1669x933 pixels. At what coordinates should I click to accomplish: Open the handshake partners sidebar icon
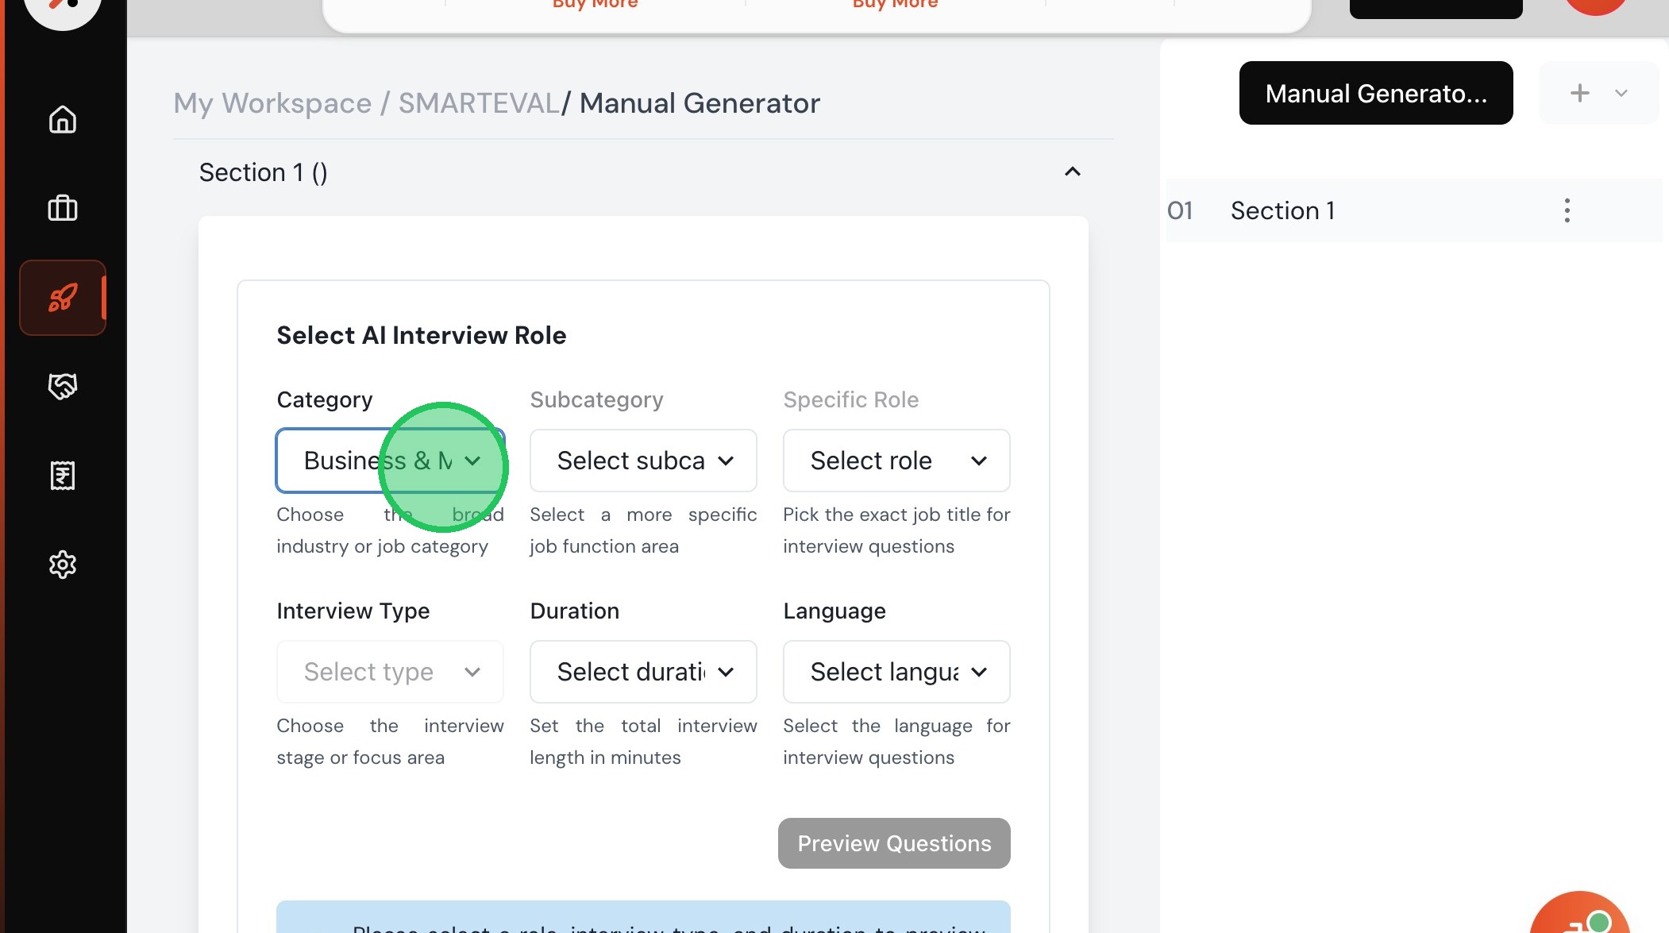(62, 387)
